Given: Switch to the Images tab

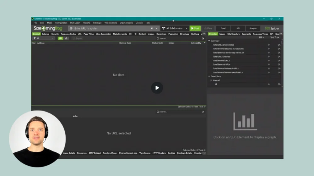Looking at the screenshot, I should click(151, 34).
